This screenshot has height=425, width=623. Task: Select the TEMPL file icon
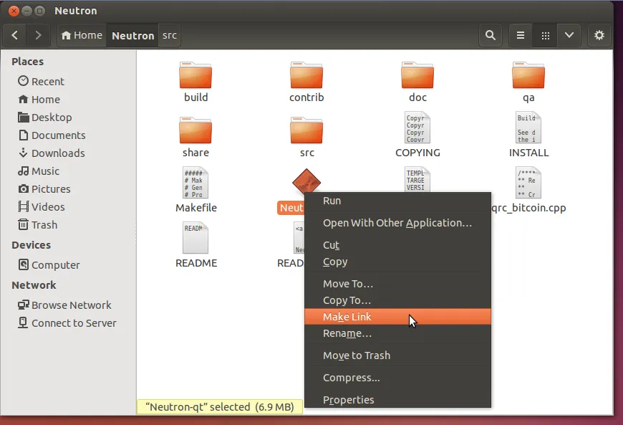tap(417, 179)
